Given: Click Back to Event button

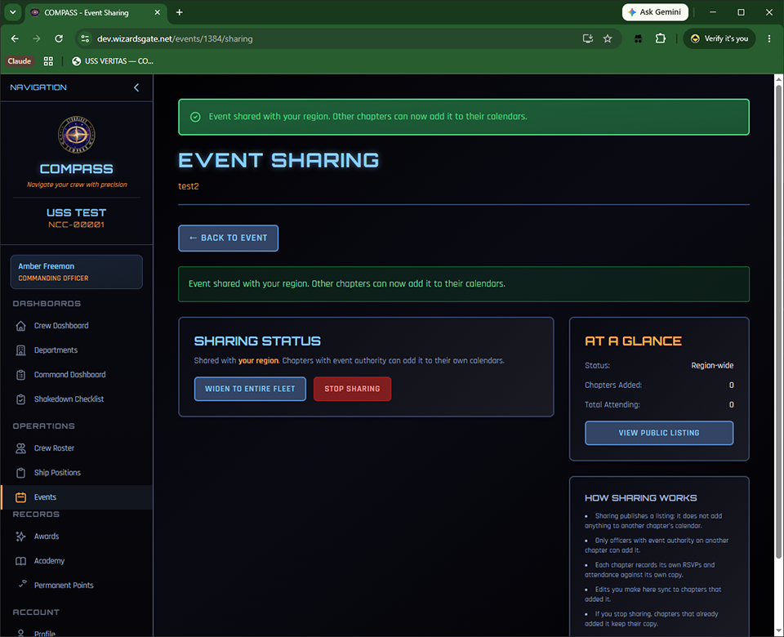Looking at the screenshot, I should pos(228,238).
